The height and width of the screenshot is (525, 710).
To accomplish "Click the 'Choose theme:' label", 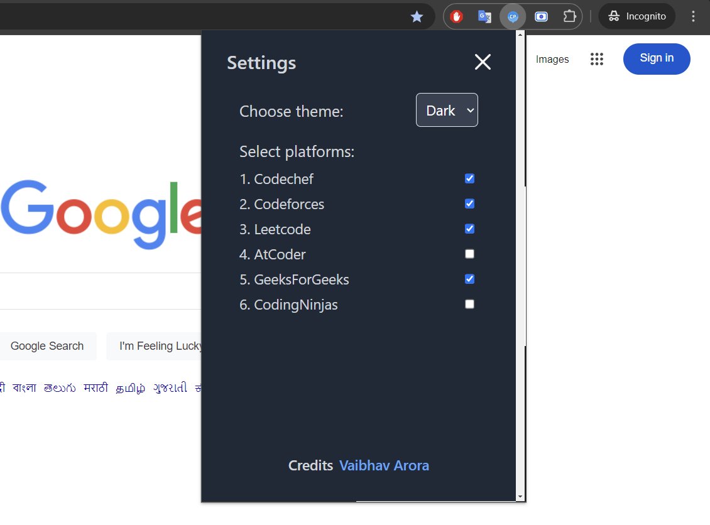I will tap(291, 111).
